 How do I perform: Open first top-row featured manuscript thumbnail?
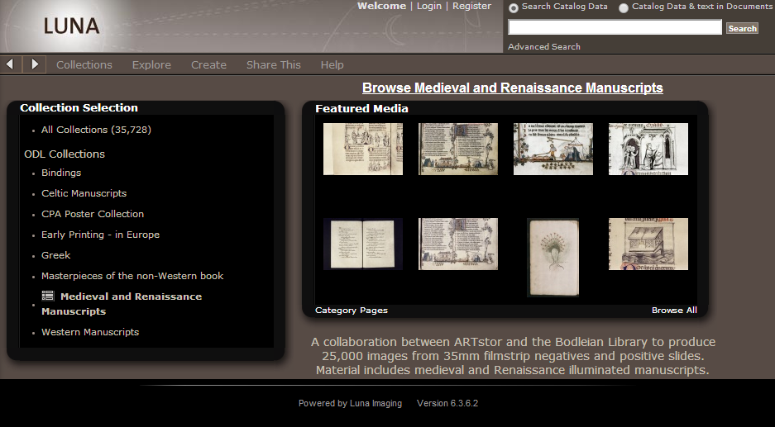(363, 149)
